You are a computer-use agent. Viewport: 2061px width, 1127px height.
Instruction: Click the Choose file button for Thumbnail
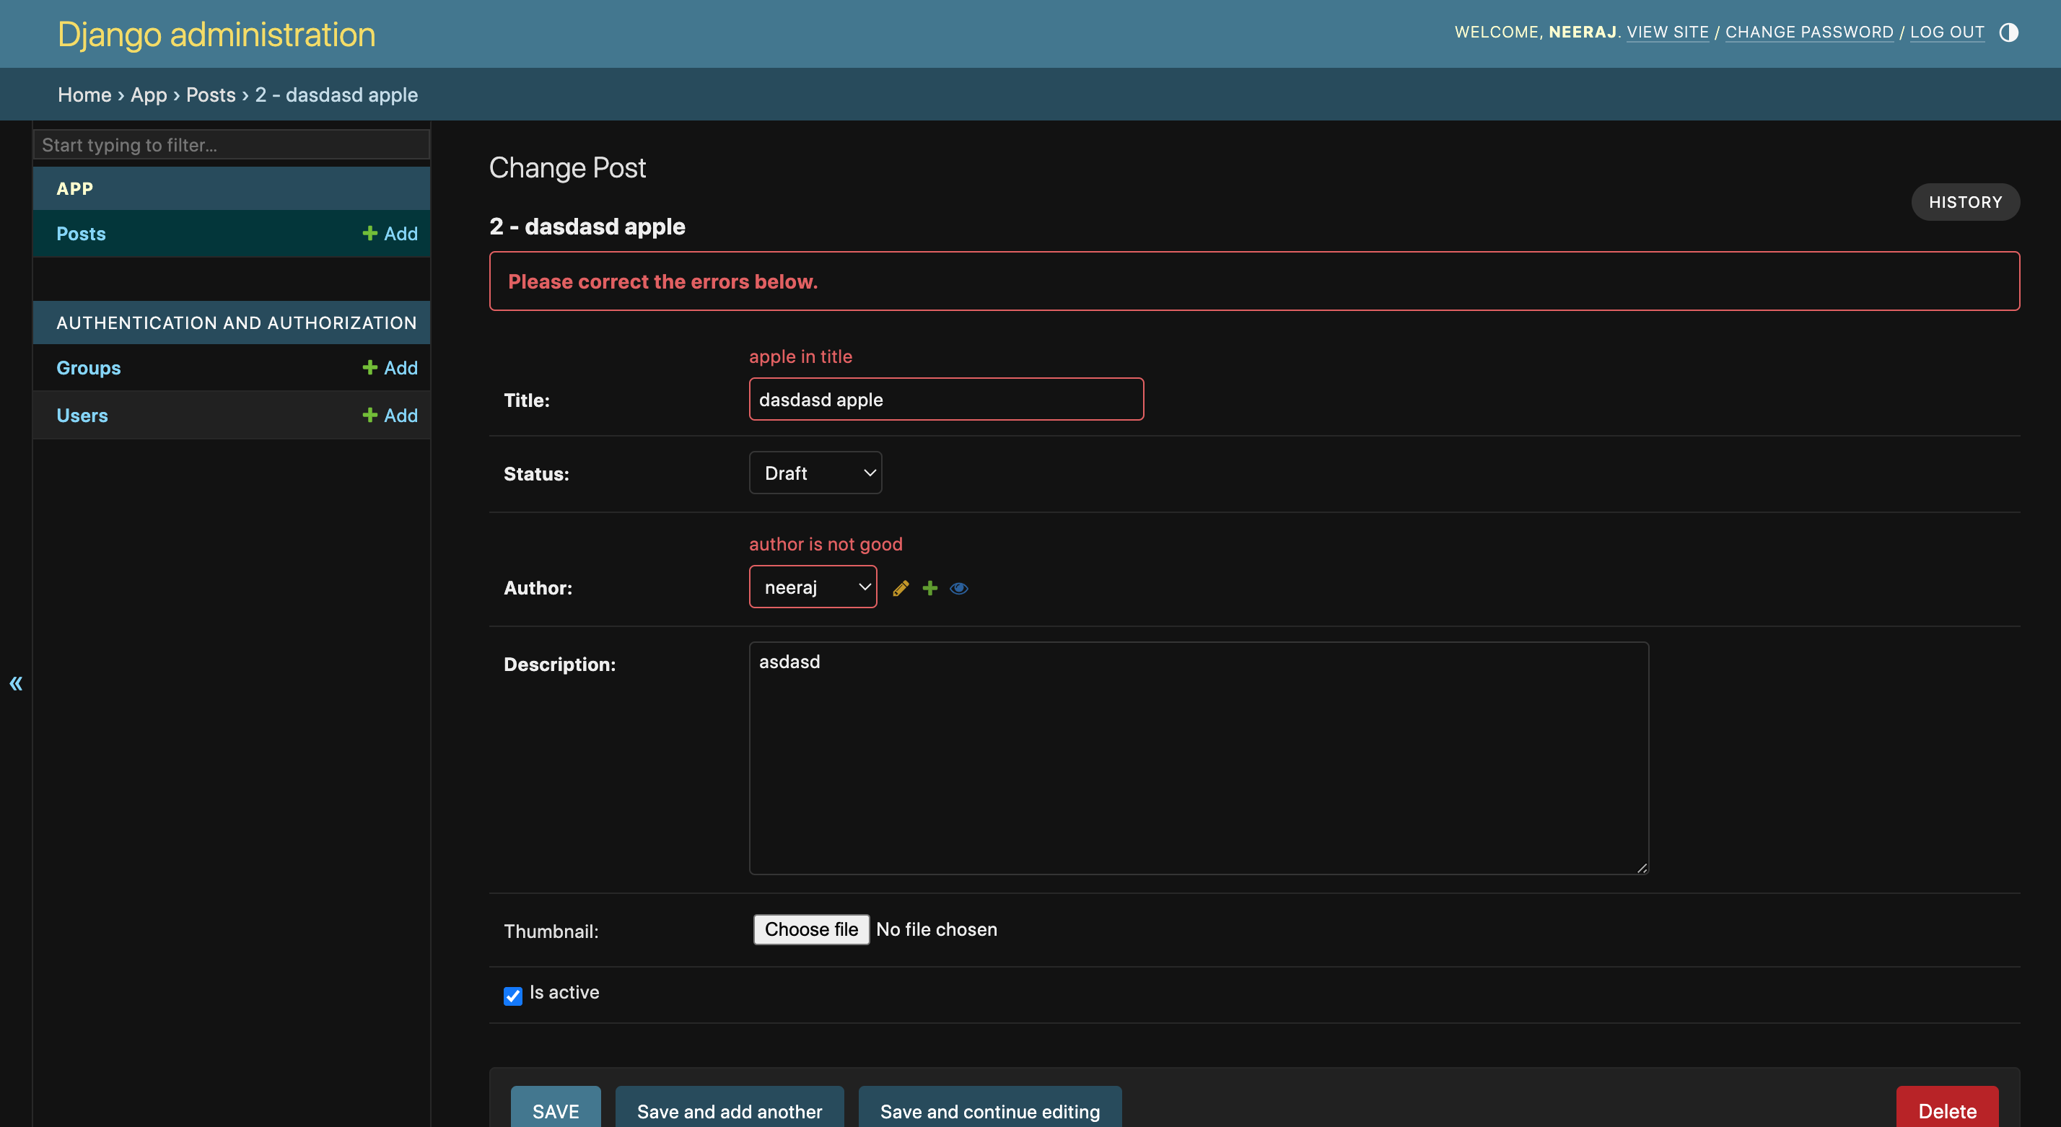(x=810, y=929)
